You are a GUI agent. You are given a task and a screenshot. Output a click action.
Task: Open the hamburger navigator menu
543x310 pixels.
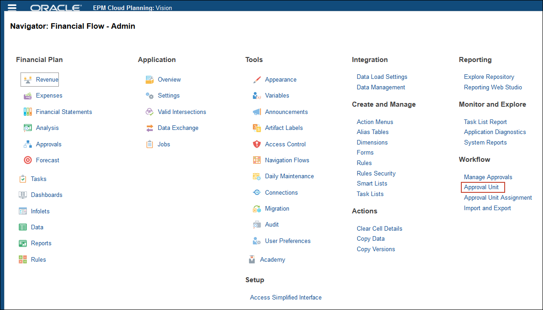[x=12, y=7]
